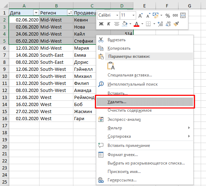Screen dimensions: 206x186
Task: Open the Регион column sort filter dropdown
Action: pyautogui.click(x=70, y=13)
